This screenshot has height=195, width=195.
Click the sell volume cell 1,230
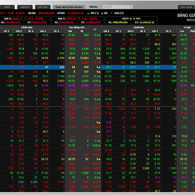[x=146, y=49]
